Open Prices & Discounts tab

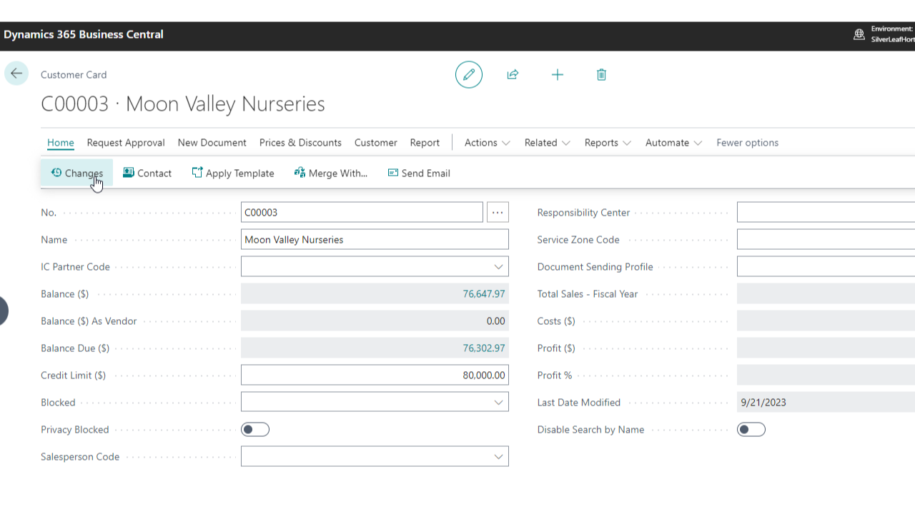[x=300, y=142]
